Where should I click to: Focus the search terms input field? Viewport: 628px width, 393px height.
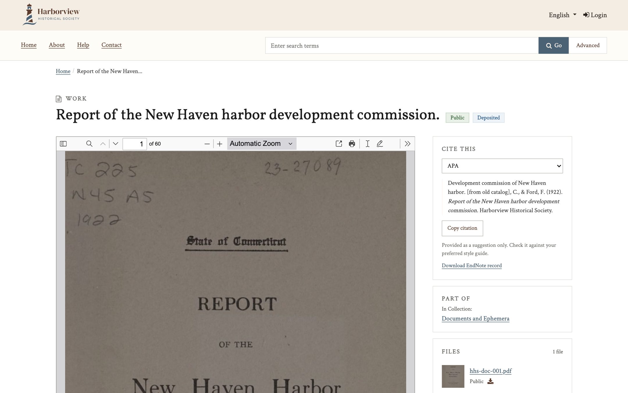pos(402,45)
